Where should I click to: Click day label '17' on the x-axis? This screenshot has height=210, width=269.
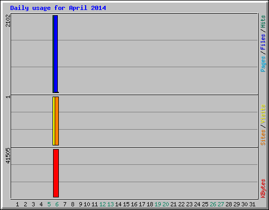142,204
